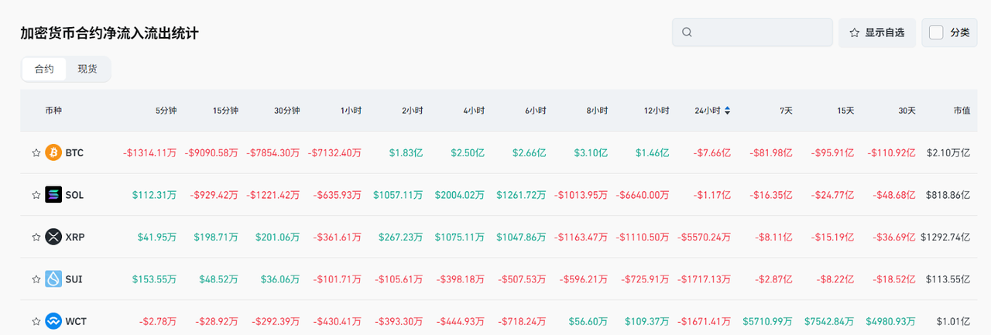Sort table by 5分钟 column header
This screenshot has width=991, height=335.
pyautogui.click(x=166, y=111)
